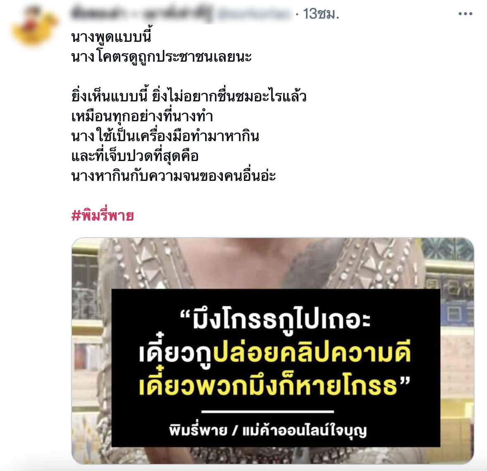
Task: Click the white divider line above the caption
Action: pos(268,412)
